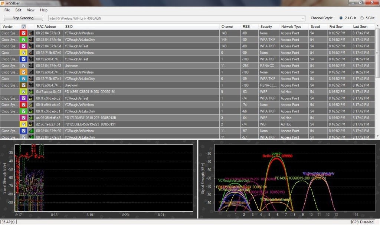Toggle the select-all checkbox in table header
380x225 pixels.
point(24,27)
